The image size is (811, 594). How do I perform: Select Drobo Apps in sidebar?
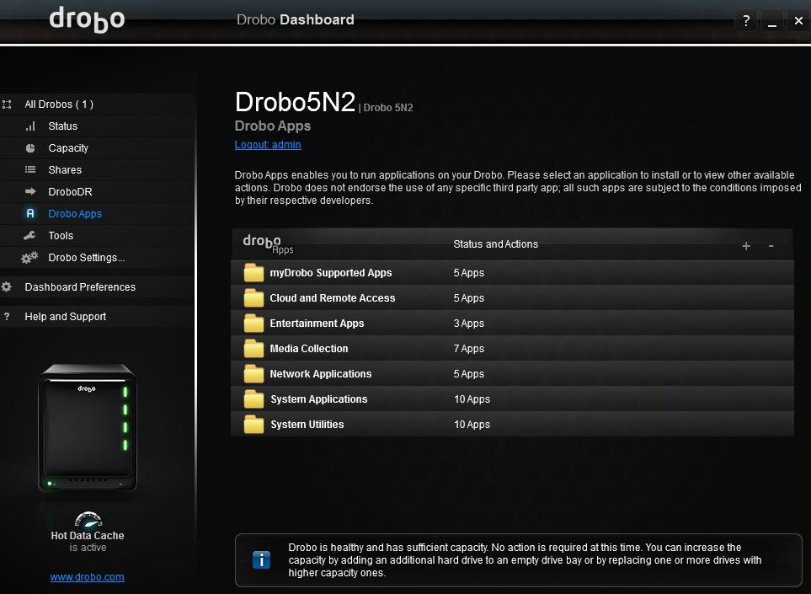(x=97, y=214)
